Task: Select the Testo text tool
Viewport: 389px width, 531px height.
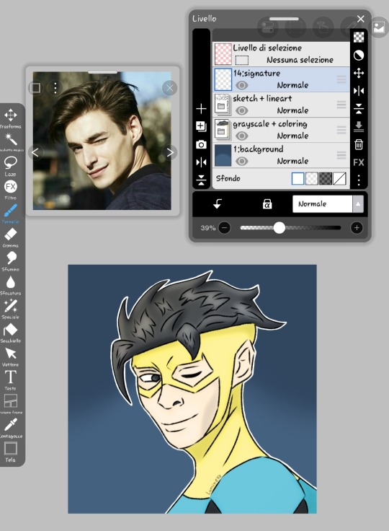Action: [x=11, y=380]
